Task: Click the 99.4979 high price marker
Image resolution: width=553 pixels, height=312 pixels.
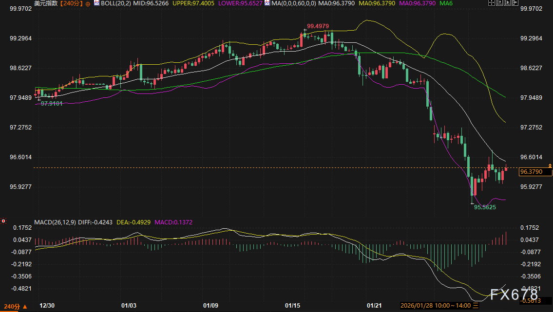Action: 317,26
